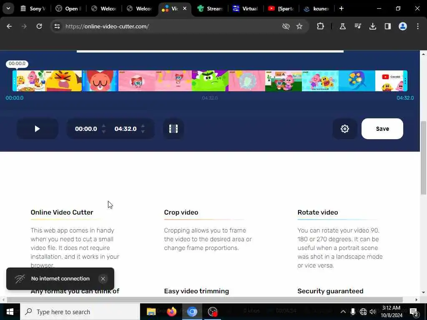Open the Downloads icon

point(373,26)
